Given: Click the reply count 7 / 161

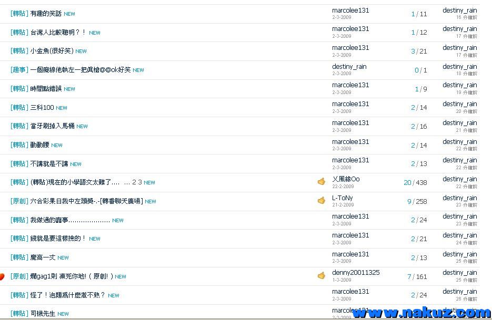Looking at the screenshot, I should (x=417, y=276).
